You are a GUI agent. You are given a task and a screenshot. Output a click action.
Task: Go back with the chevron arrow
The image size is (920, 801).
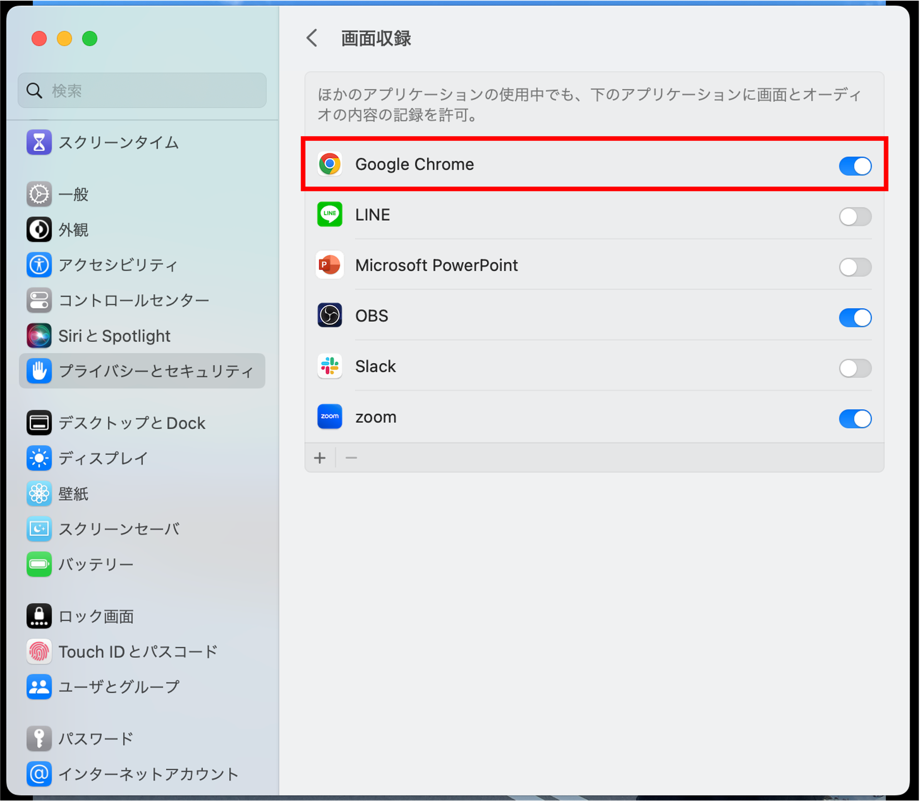tap(312, 38)
